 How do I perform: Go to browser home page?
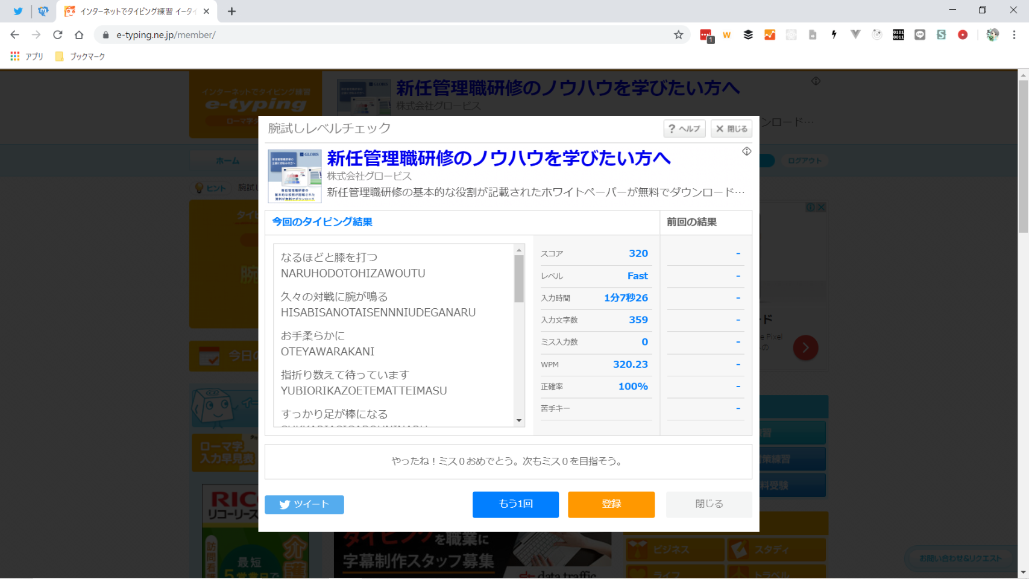(79, 35)
